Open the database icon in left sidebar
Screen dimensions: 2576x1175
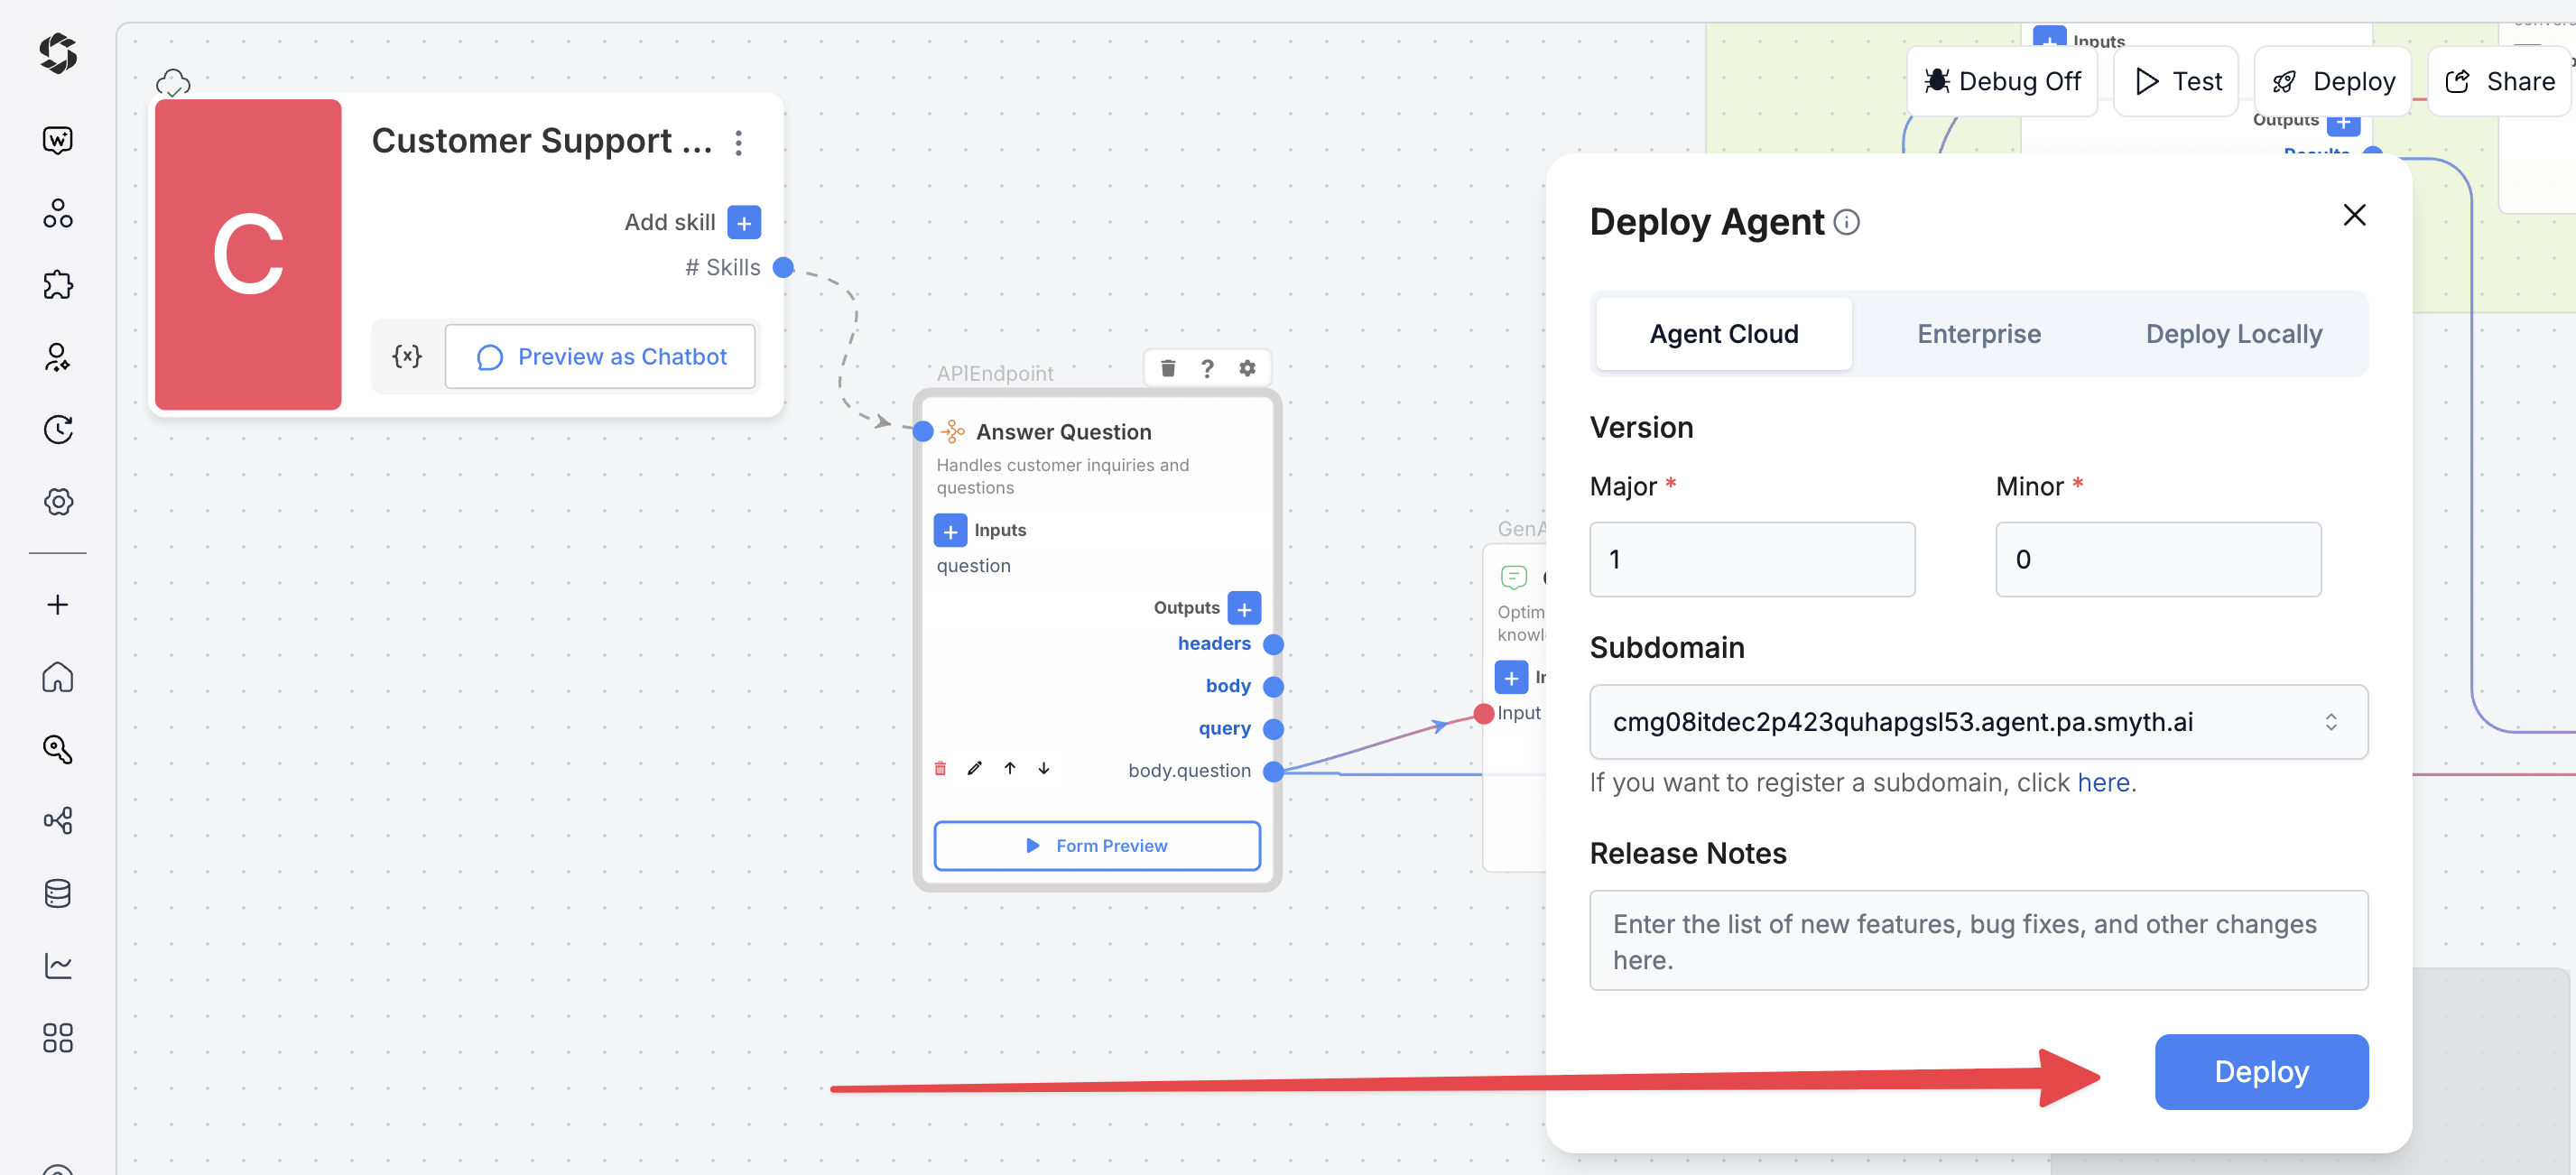(x=58, y=893)
